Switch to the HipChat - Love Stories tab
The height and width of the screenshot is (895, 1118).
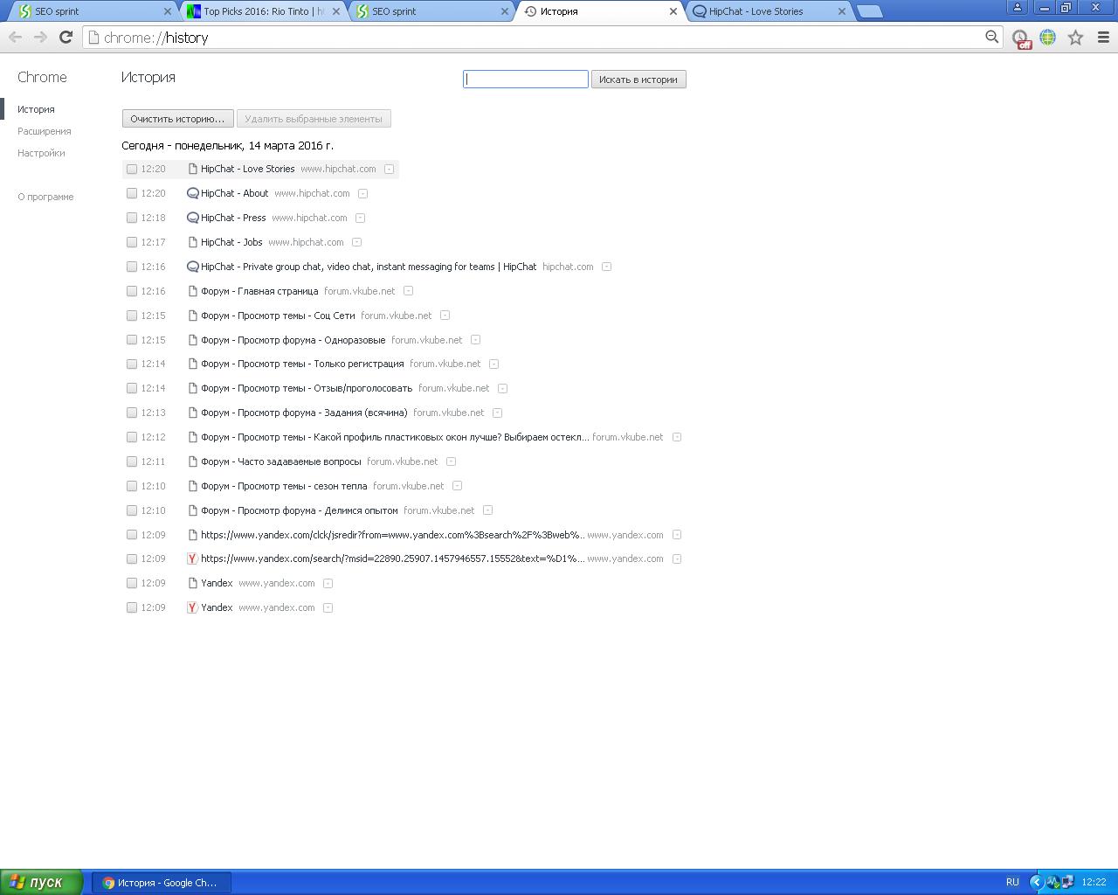[x=769, y=11]
